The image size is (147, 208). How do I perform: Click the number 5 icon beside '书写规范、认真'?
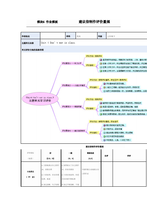coord(104,140)
